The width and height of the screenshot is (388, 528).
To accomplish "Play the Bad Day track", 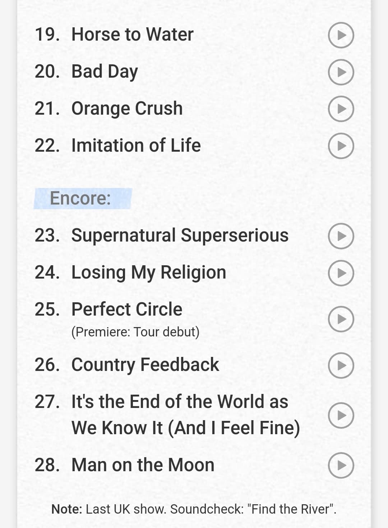I will [x=341, y=72].
